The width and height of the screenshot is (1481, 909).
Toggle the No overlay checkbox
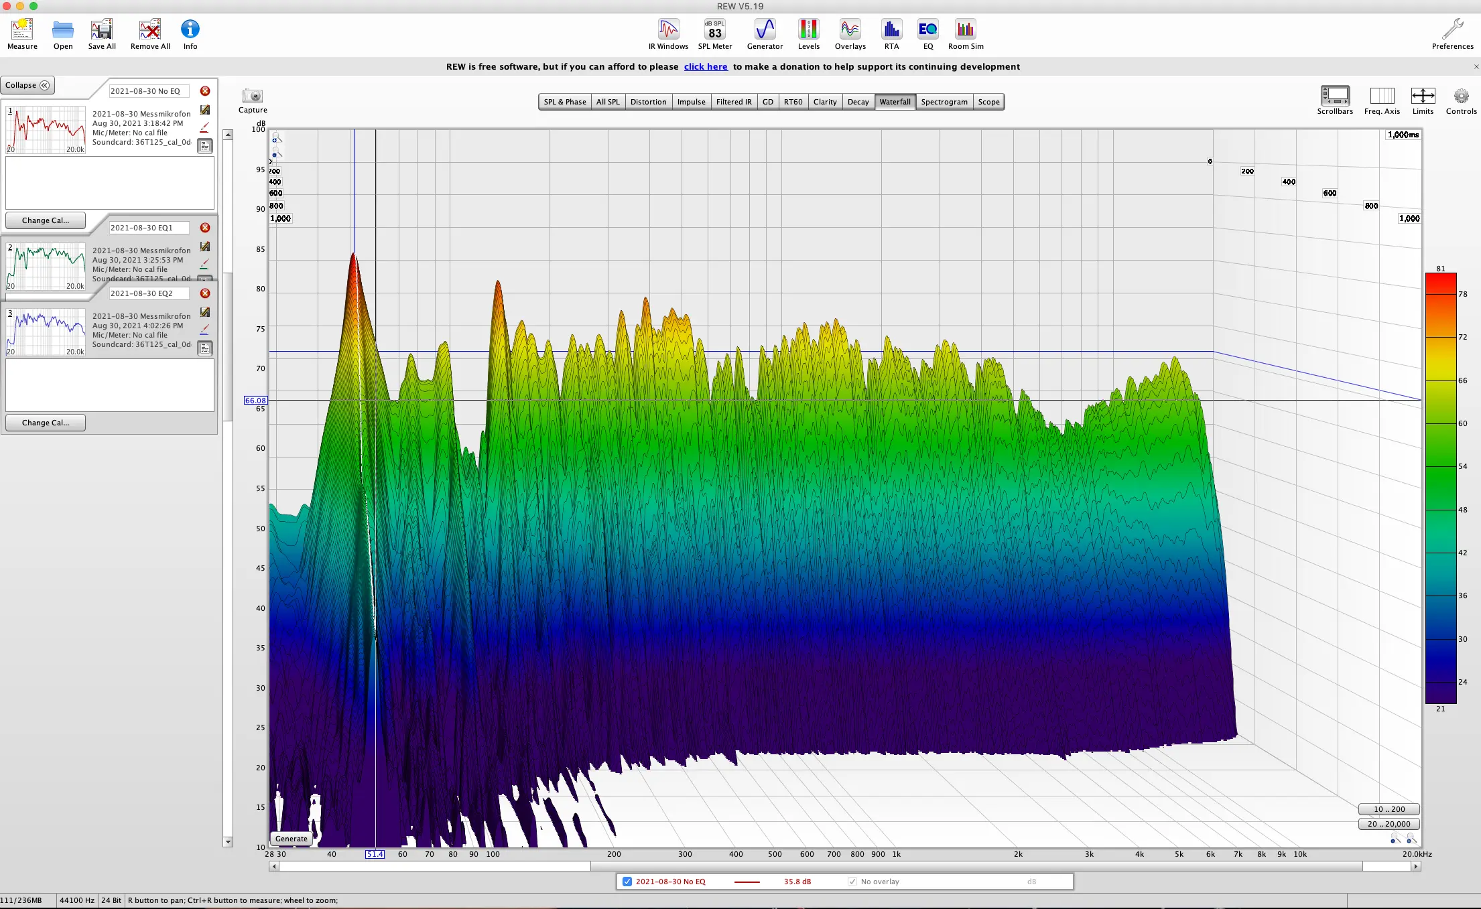click(x=852, y=882)
